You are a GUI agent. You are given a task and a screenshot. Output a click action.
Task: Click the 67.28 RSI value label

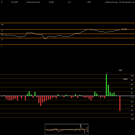tap(124, 29)
